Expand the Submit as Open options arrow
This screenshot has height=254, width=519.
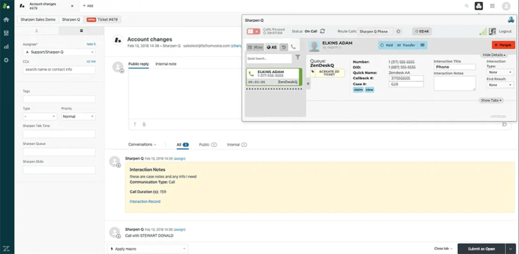tap(510, 249)
